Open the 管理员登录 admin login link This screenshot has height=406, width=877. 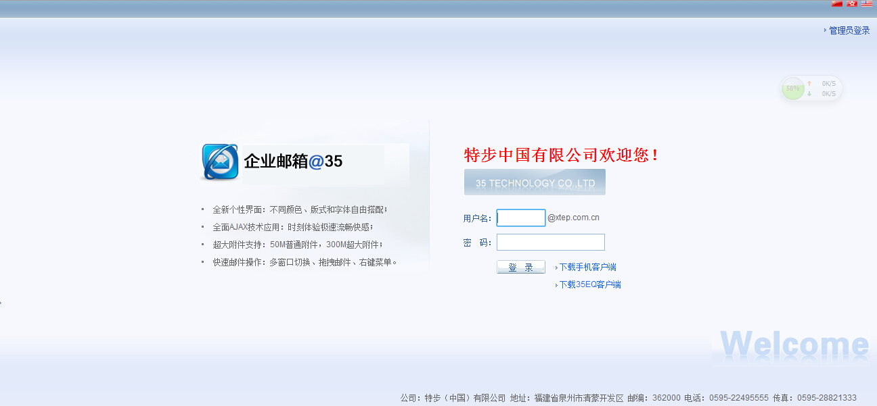coord(849,30)
